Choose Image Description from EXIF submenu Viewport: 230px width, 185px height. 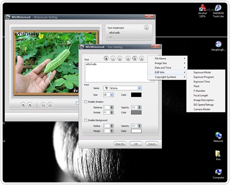pos(206,100)
